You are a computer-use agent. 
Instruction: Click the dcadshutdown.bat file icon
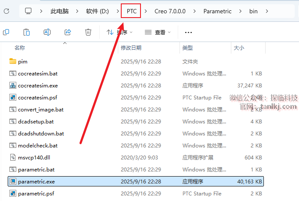coord(13,133)
